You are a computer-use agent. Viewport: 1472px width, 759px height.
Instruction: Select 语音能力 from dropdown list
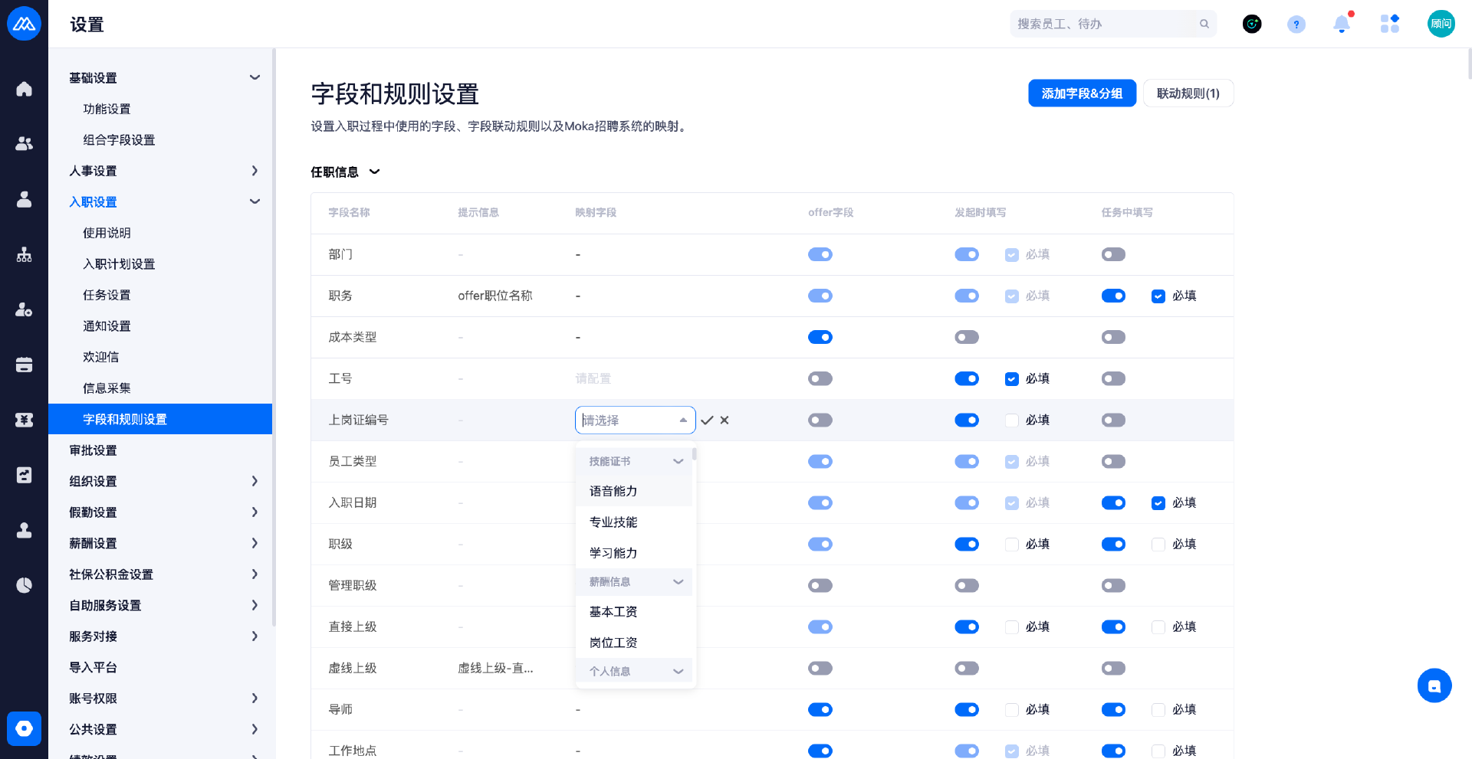[x=613, y=491]
